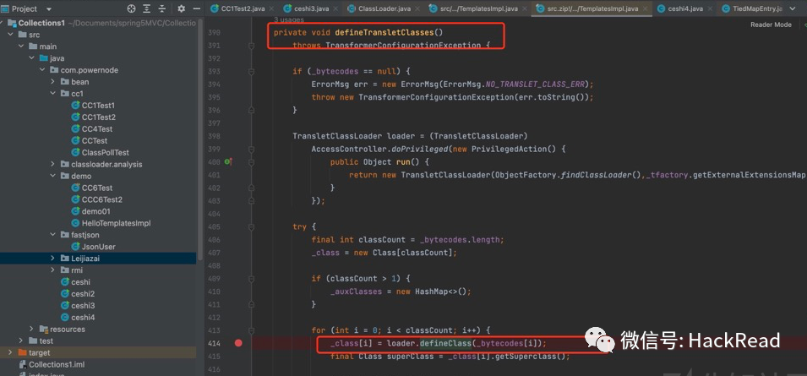This screenshot has width=807, height=376.
Task: Click the Collapse All icon in Project panel
Action: point(162,8)
